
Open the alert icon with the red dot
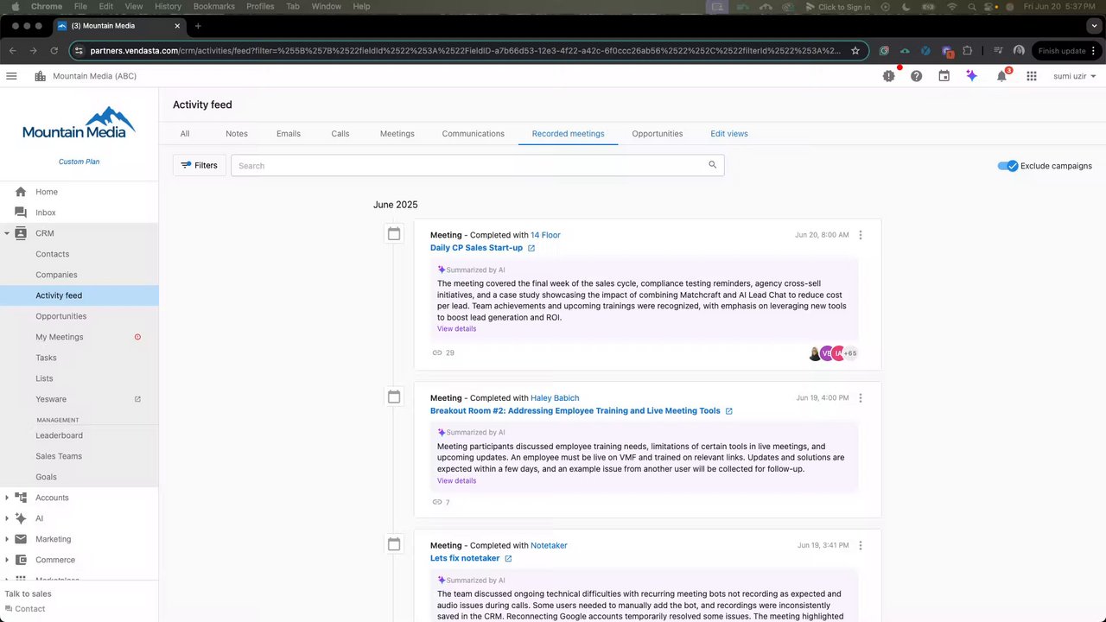click(x=889, y=76)
